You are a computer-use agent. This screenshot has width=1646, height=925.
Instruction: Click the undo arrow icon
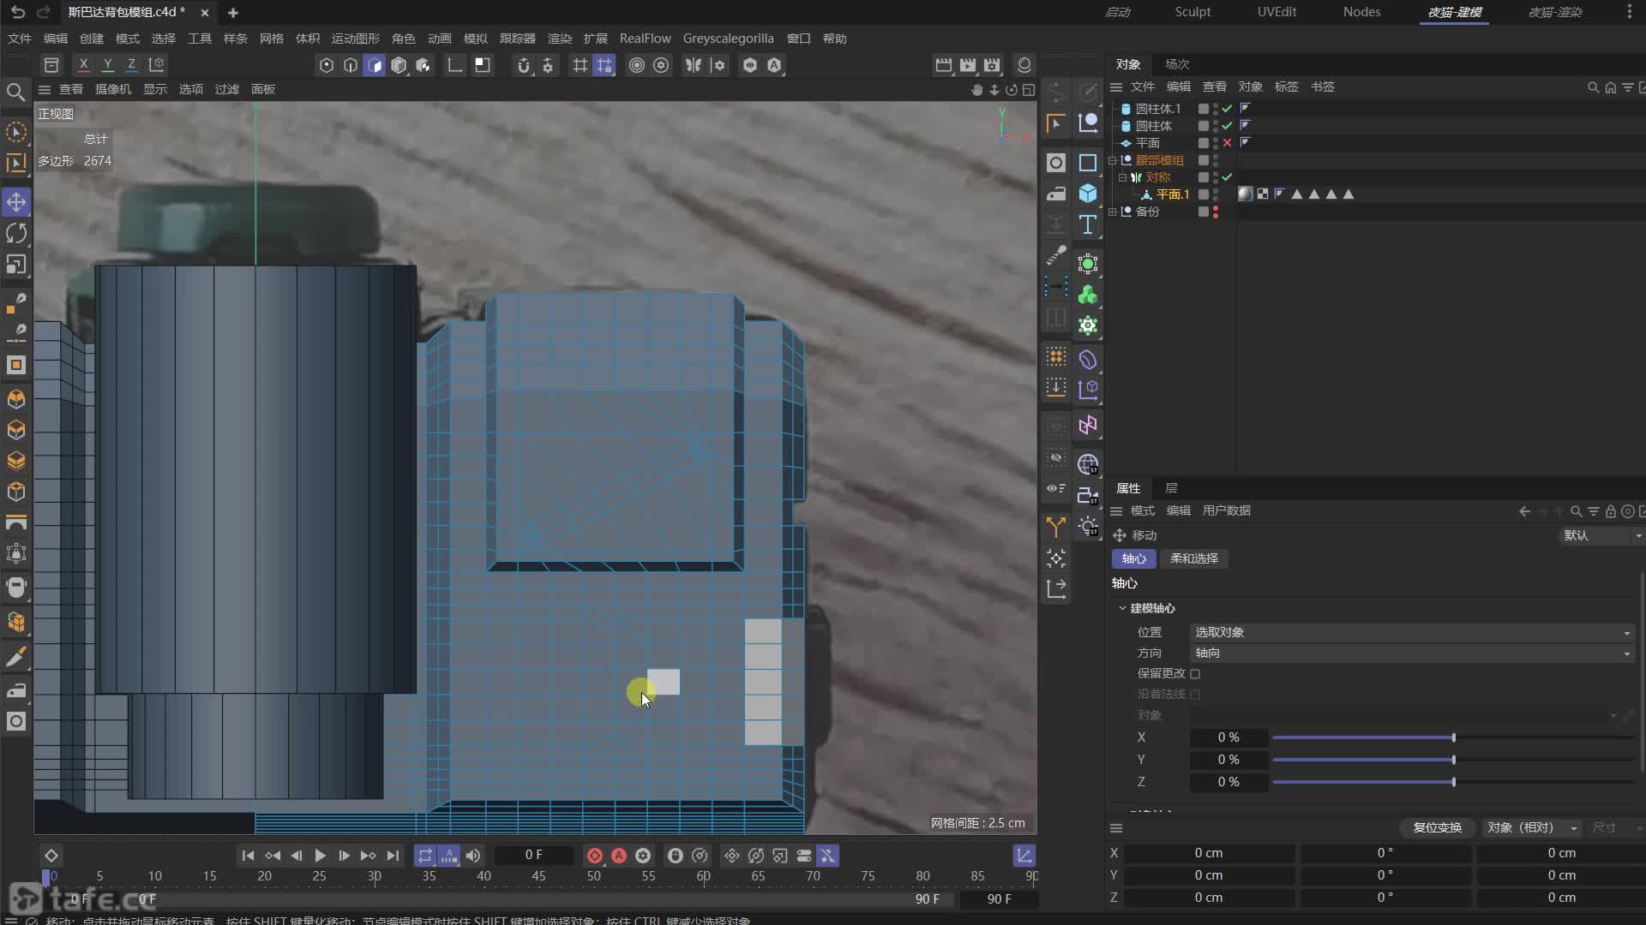[18, 12]
